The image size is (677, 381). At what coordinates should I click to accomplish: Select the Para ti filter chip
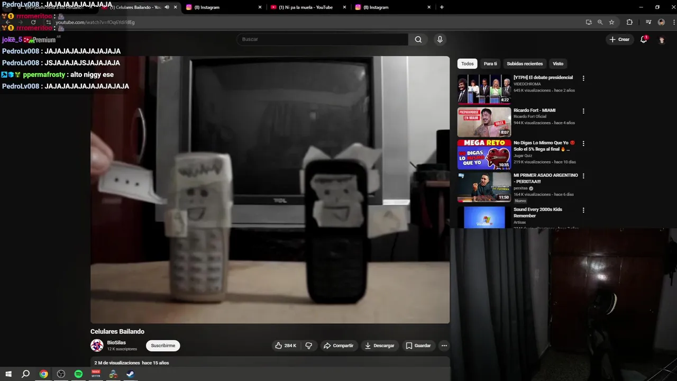pos(490,63)
